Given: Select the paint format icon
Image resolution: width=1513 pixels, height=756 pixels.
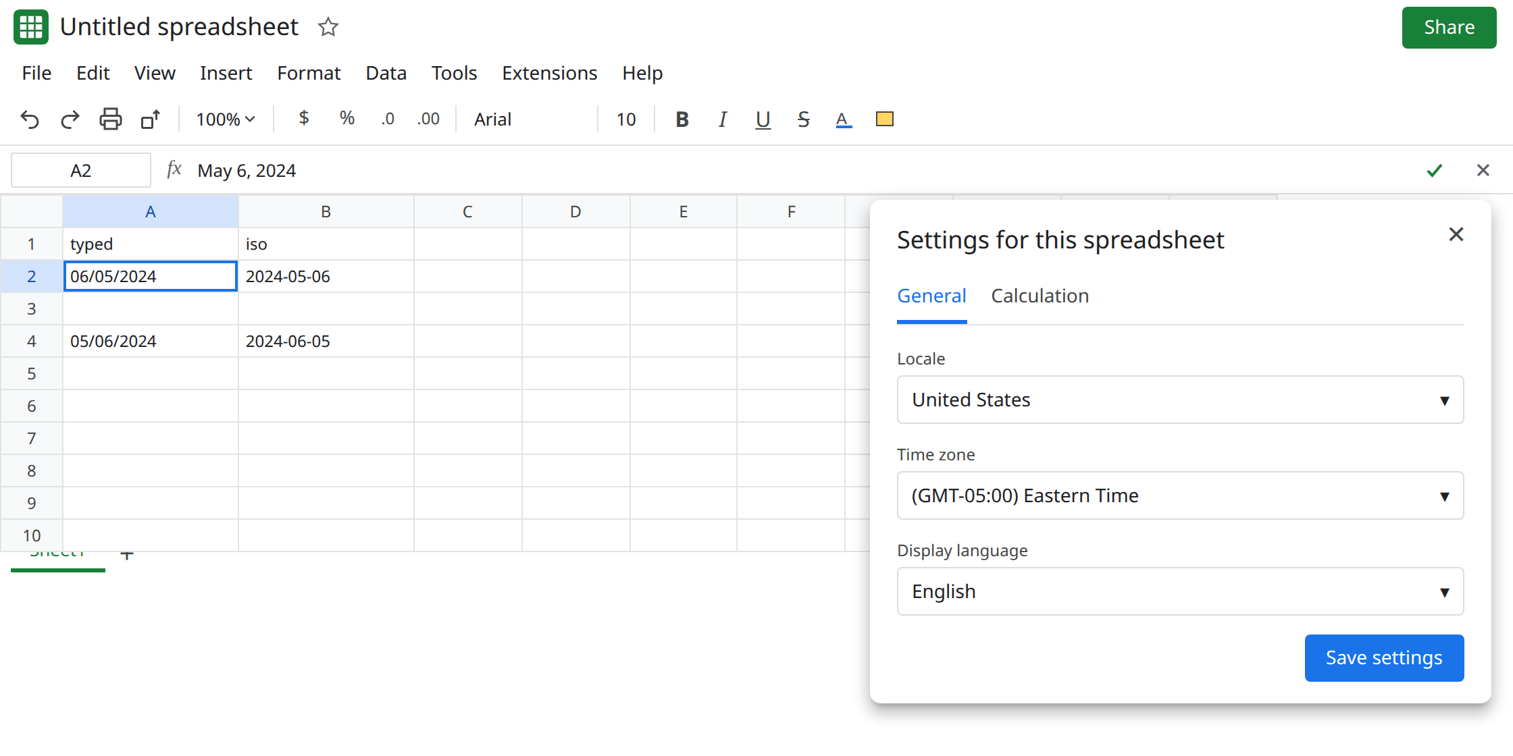Looking at the screenshot, I should [151, 119].
